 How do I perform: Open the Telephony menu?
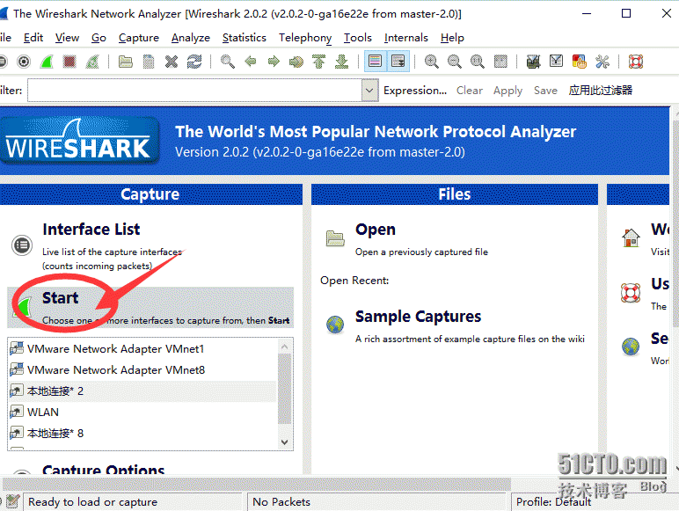(x=305, y=38)
